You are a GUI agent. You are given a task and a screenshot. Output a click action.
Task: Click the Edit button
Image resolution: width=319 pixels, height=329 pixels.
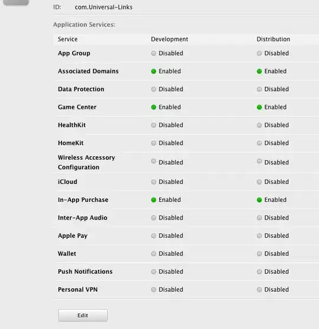[x=83, y=315]
